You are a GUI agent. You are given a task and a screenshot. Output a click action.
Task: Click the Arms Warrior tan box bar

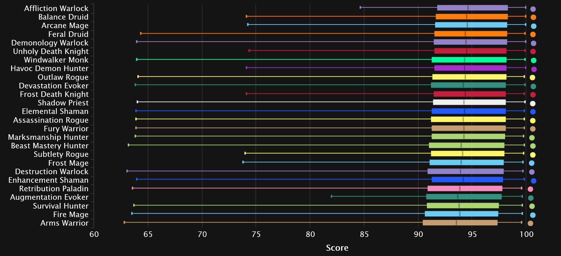[460, 223]
